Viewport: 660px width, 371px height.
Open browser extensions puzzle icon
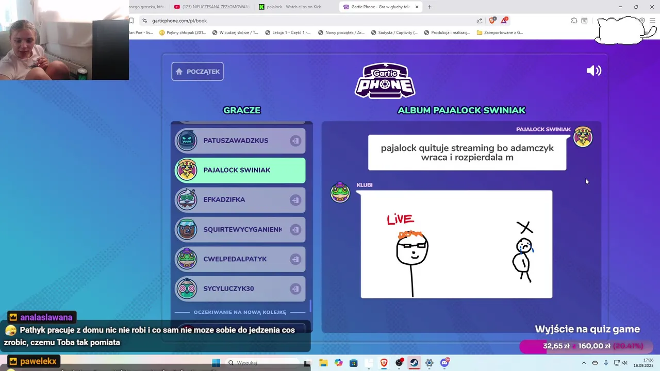click(x=574, y=21)
